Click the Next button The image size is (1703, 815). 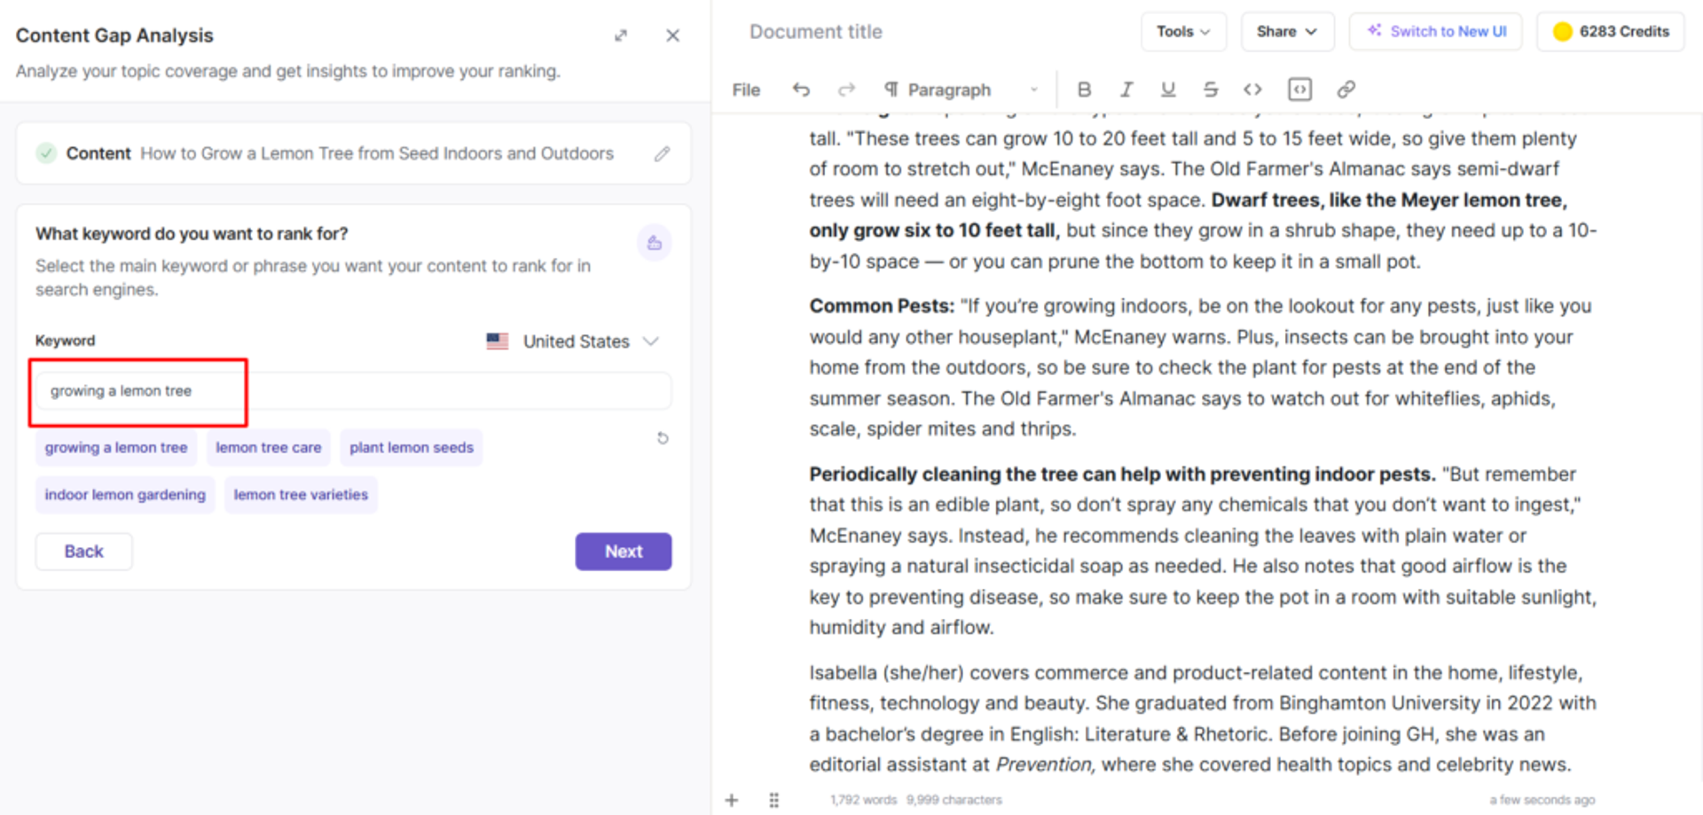624,552
